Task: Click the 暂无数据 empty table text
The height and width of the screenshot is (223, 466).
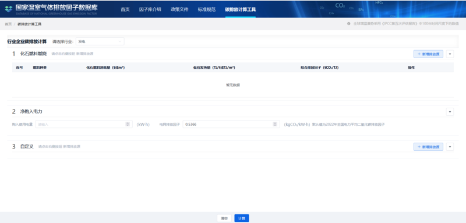Action: click(233, 85)
